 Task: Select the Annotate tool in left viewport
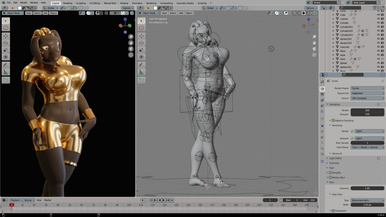point(6,65)
